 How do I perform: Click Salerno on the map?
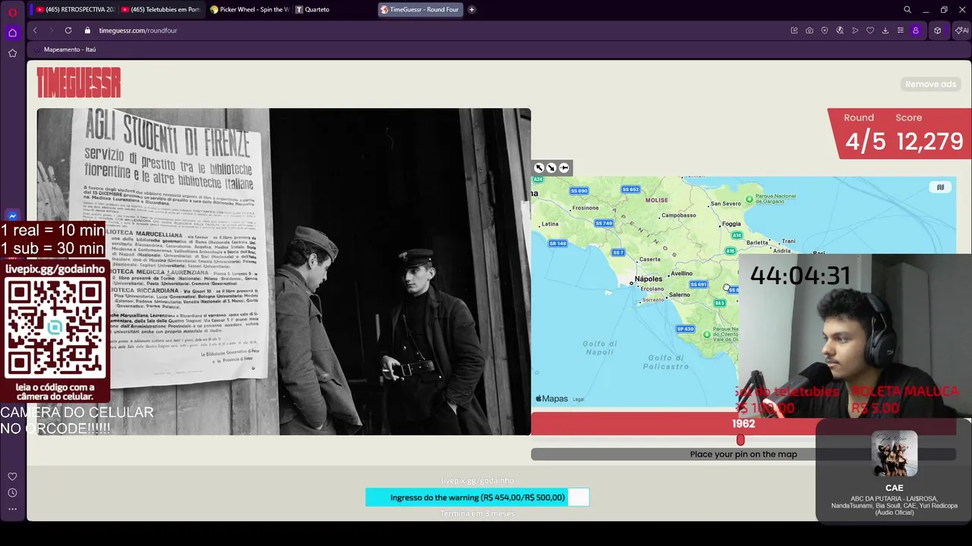point(680,295)
